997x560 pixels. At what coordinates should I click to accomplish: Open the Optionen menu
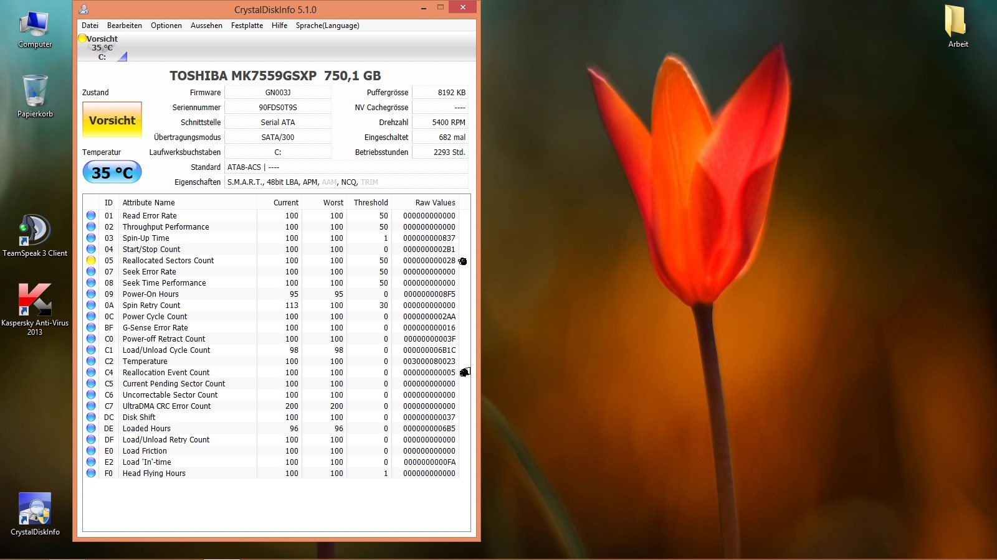166,26
